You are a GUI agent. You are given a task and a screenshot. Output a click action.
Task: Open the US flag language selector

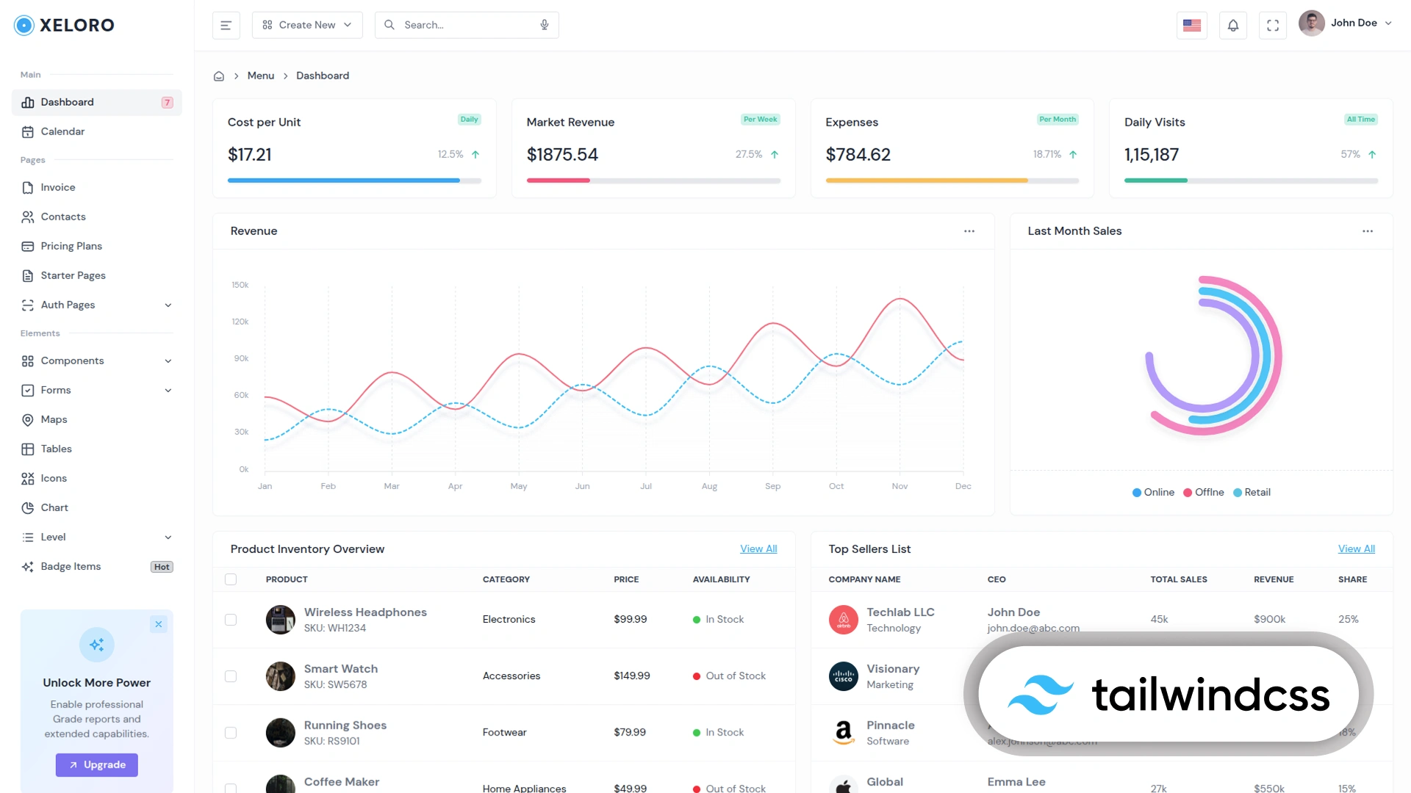[1192, 25]
